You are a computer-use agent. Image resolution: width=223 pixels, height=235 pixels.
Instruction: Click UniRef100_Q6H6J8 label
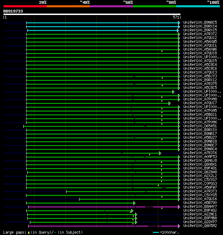click(200, 161)
